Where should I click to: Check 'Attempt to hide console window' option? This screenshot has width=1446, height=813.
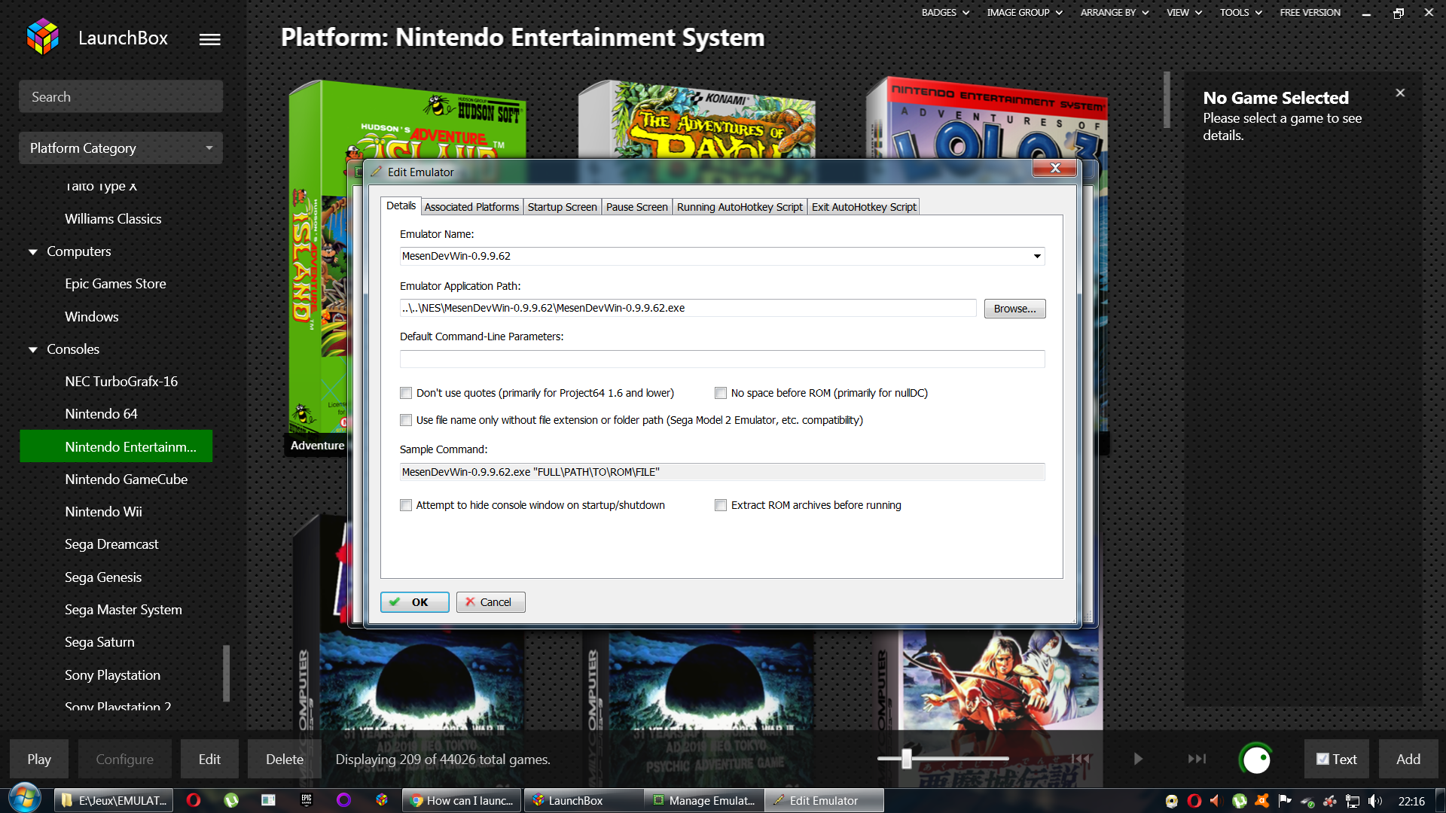(x=406, y=505)
